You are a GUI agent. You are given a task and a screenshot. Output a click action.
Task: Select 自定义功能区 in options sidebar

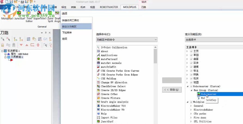(76, 26)
